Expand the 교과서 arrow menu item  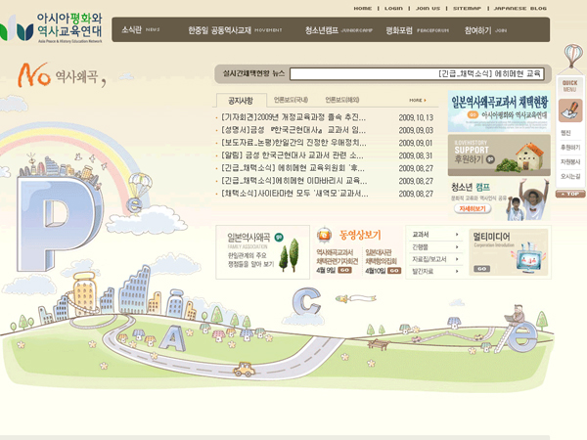coord(434,235)
